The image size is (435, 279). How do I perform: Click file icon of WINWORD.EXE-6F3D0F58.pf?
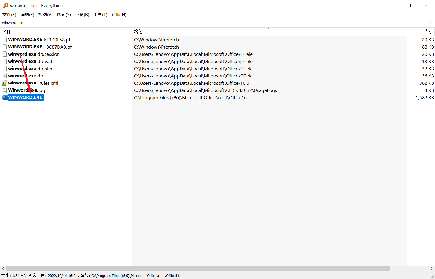click(5, 40)
